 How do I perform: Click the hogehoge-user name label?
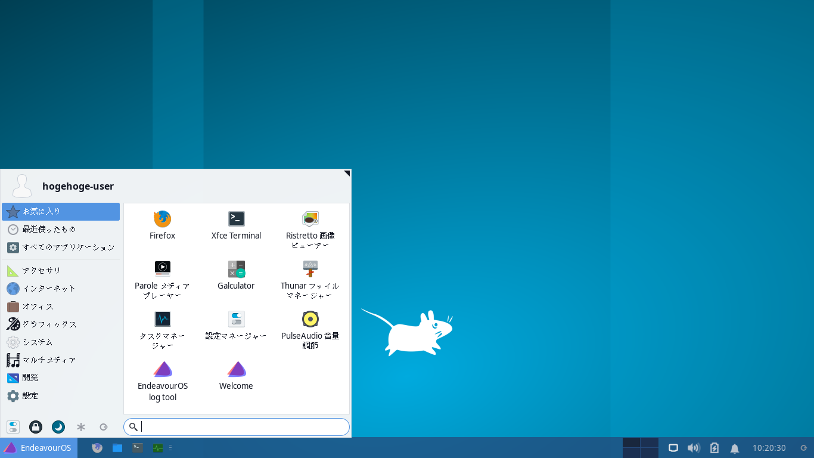tap(78, 186)
